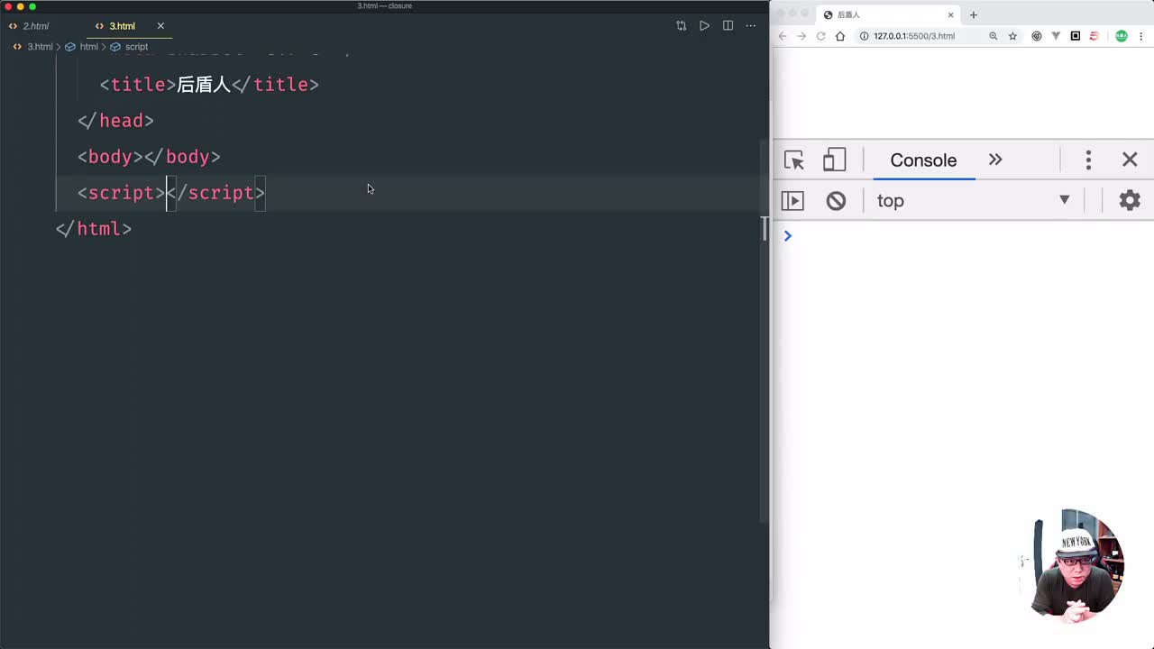Click the browser home icon

pyautogui.click(x=840, y=36)
